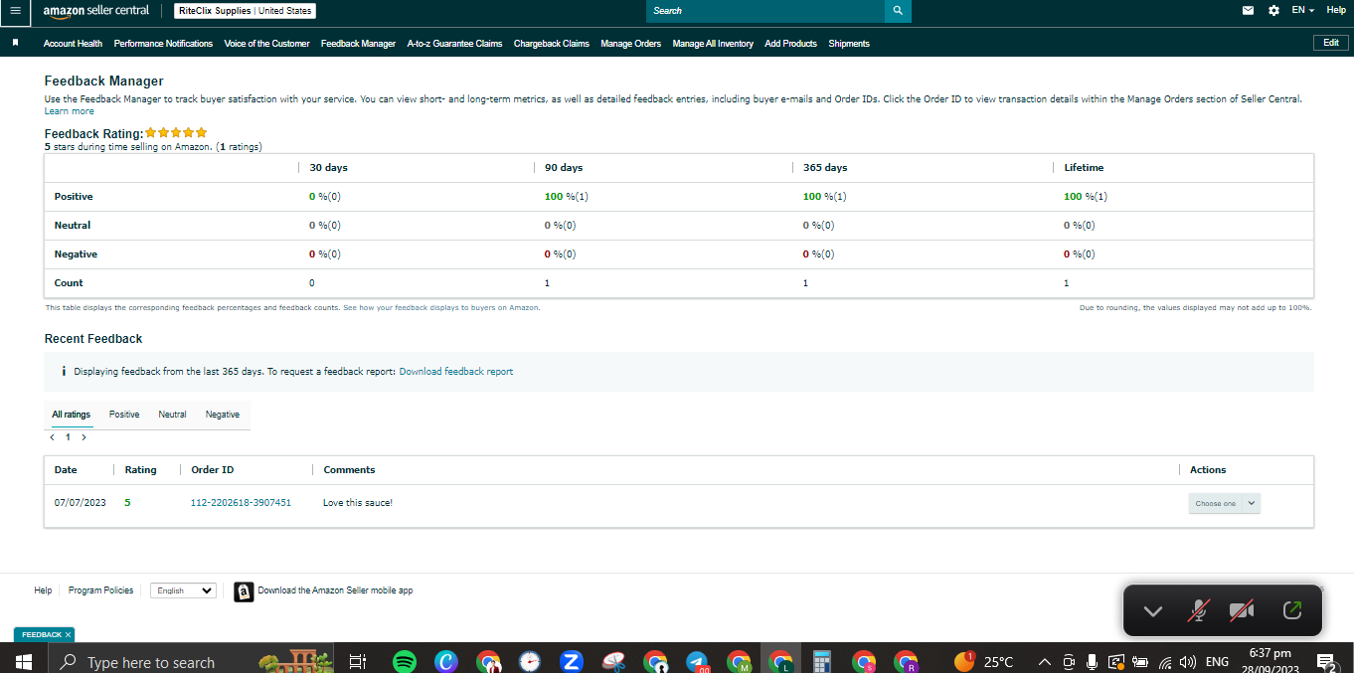Image resolution: width=1354 pixels, height=673 pixels.
Task: Click 'See how your feedback displays' link
Action: tap(441, 308)
